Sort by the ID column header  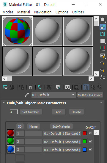coord(20,126)
